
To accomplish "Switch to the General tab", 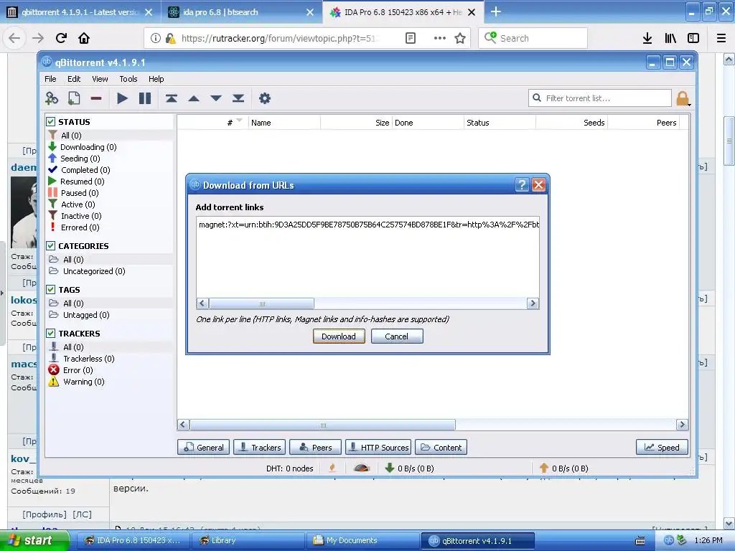I will pos(203,448).
